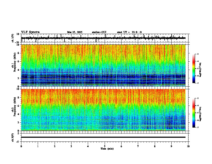Click the "8" kHz tick of ch.1 spectrogram

coord(18,53)
